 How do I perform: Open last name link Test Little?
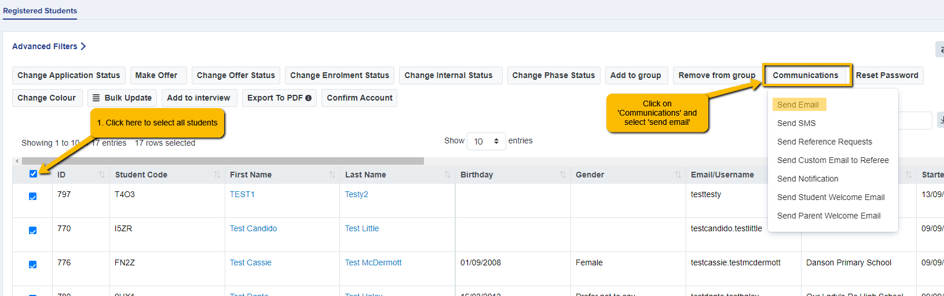click(x=362, y=228)
